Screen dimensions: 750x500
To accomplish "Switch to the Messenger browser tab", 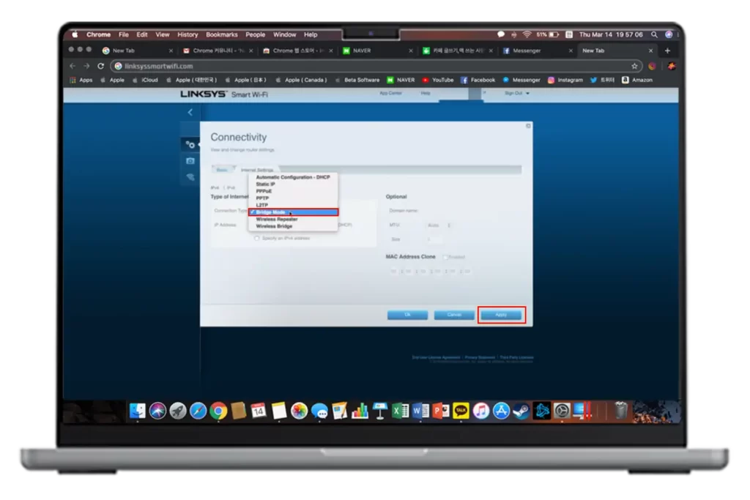I will [535, 51].
